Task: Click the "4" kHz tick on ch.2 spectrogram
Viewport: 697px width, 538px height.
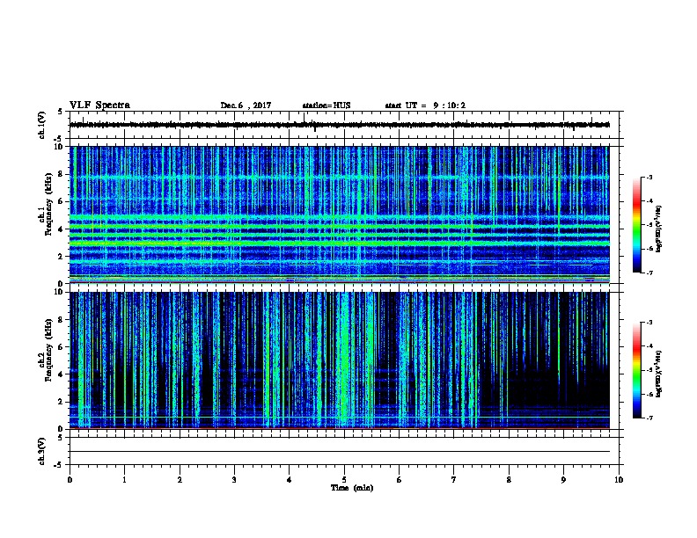Action: coord(61,374)
